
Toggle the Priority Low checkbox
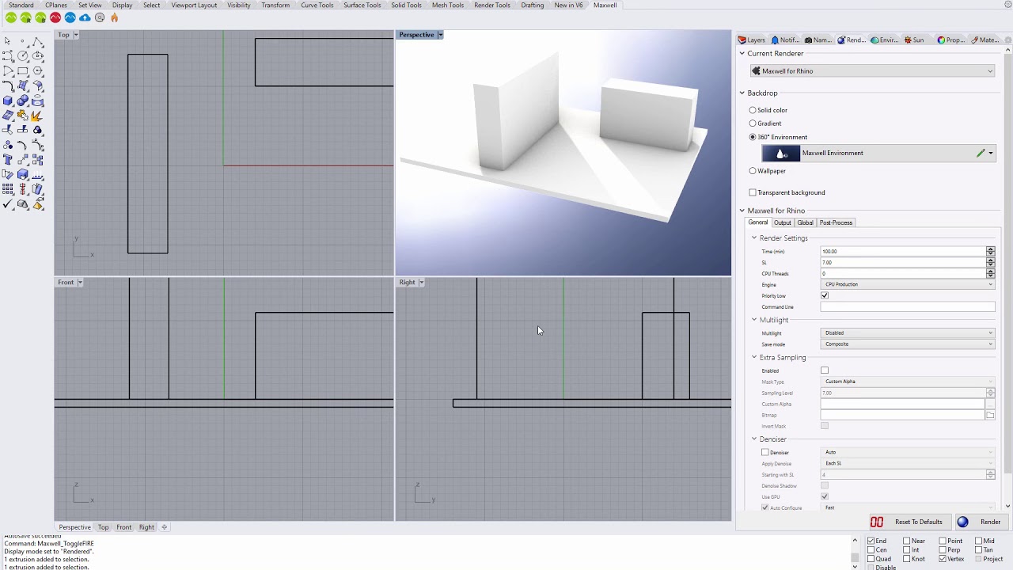point(825,295)
